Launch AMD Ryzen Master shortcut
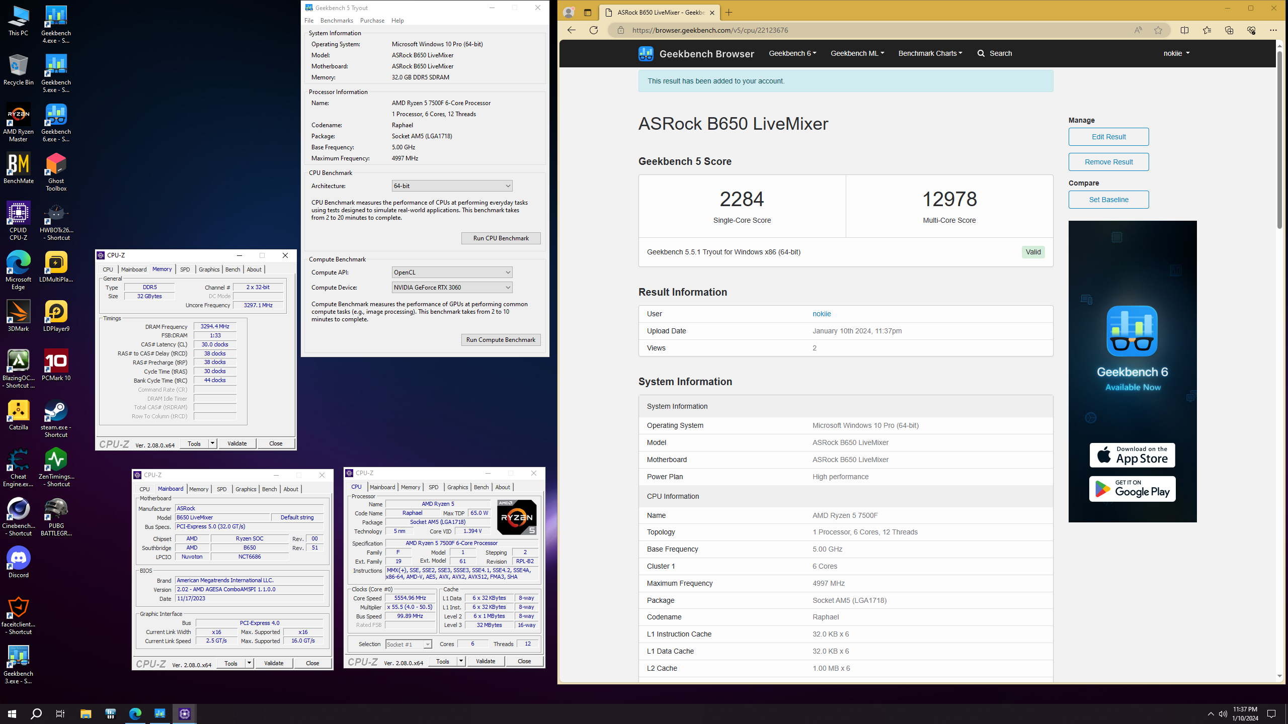1288x724 pixels. (x=18, y=123)
